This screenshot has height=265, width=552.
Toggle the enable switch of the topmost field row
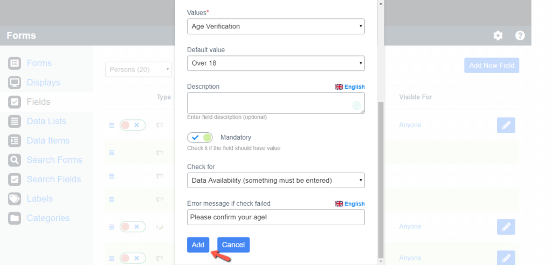point(133,125)
